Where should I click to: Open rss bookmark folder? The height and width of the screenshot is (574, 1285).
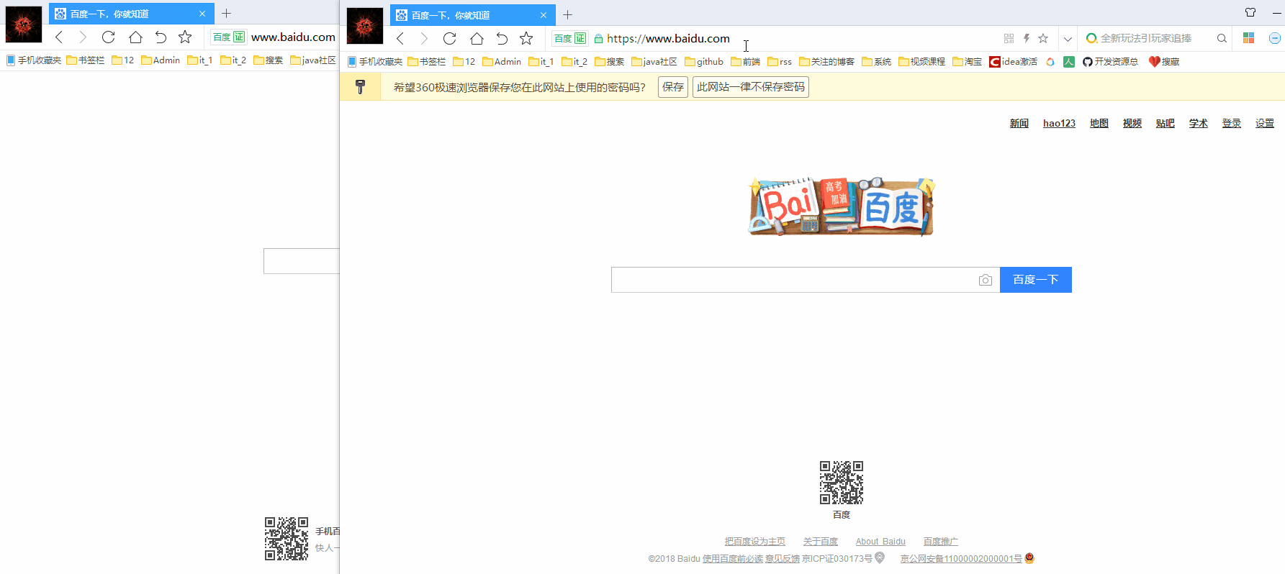780,62
